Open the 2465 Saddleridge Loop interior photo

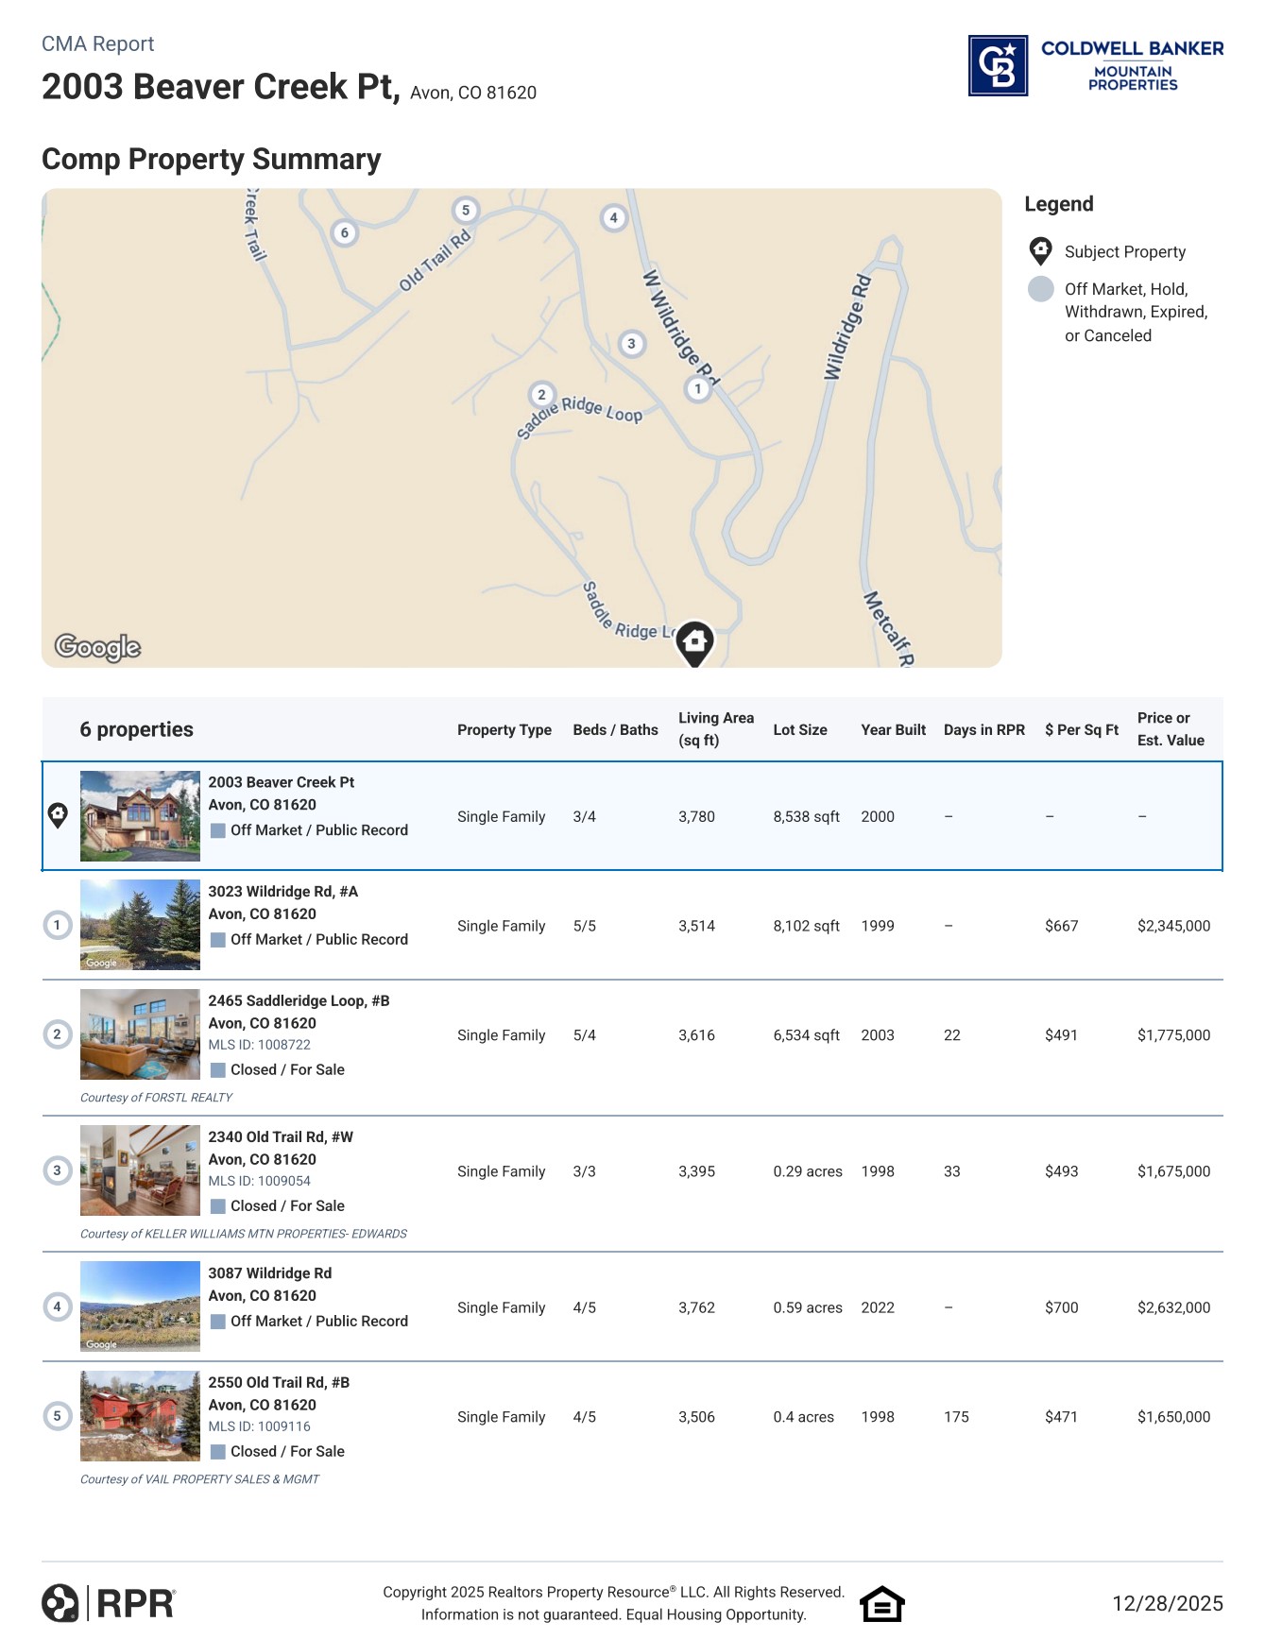140,1034
